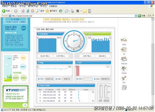Viewport: 155px width, 112px height.
Task: Click the Edit page toolbar icon
Action: (x=77, y=11)
